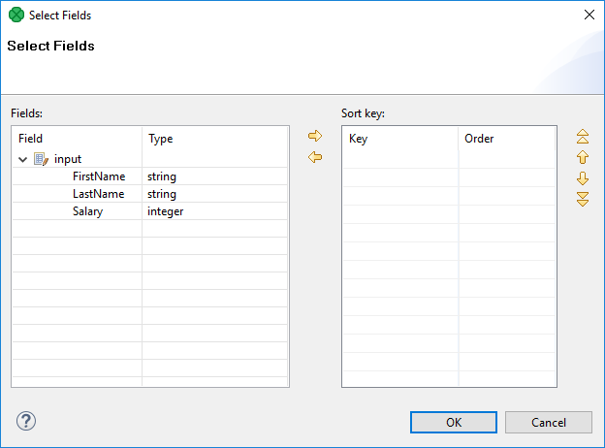The image size is (605, 448).
Task: Click the Field column header
Action: click(x=78, y=139)
